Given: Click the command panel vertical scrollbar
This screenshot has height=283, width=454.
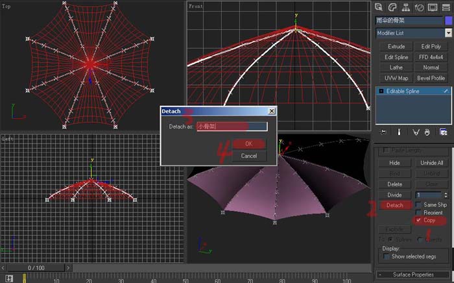Looking at the screenshot, I should pyautogui.click(x=453, y=197).
